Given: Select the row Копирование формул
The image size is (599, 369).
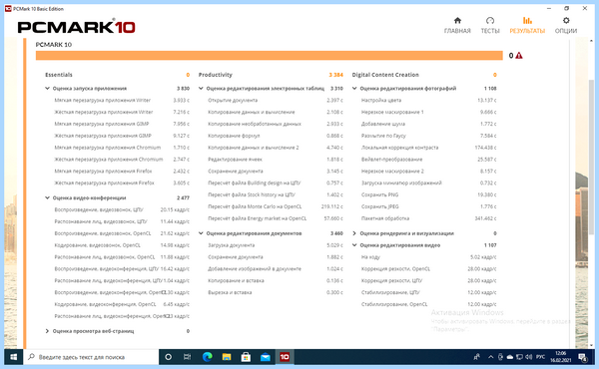Looking at the screenshot, I should [x=276, y=136].
